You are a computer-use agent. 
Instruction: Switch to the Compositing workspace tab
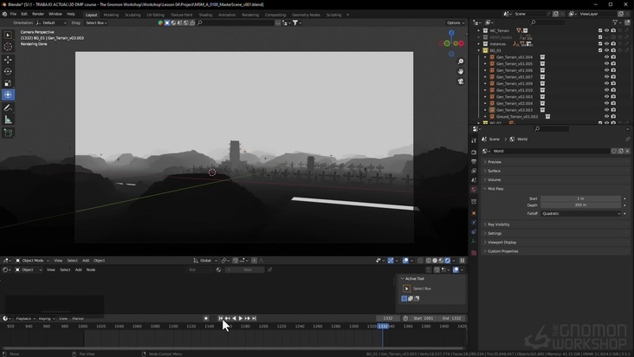(x=275, y=15)
